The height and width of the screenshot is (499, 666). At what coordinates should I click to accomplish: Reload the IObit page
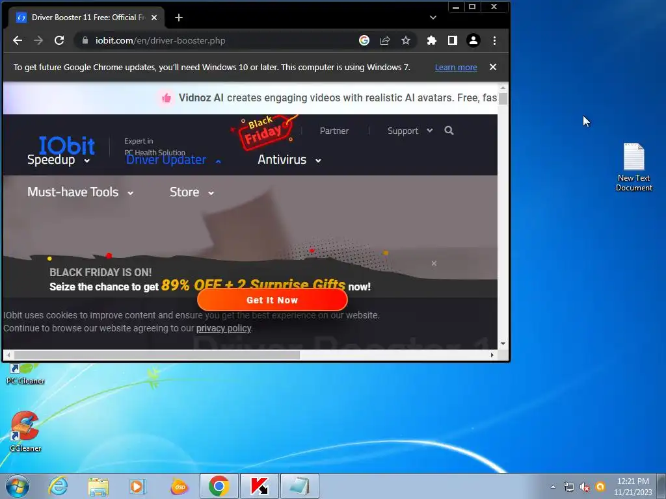click(x=59, y=40)
